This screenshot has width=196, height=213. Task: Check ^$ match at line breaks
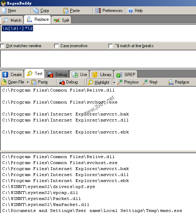[110, 46]
